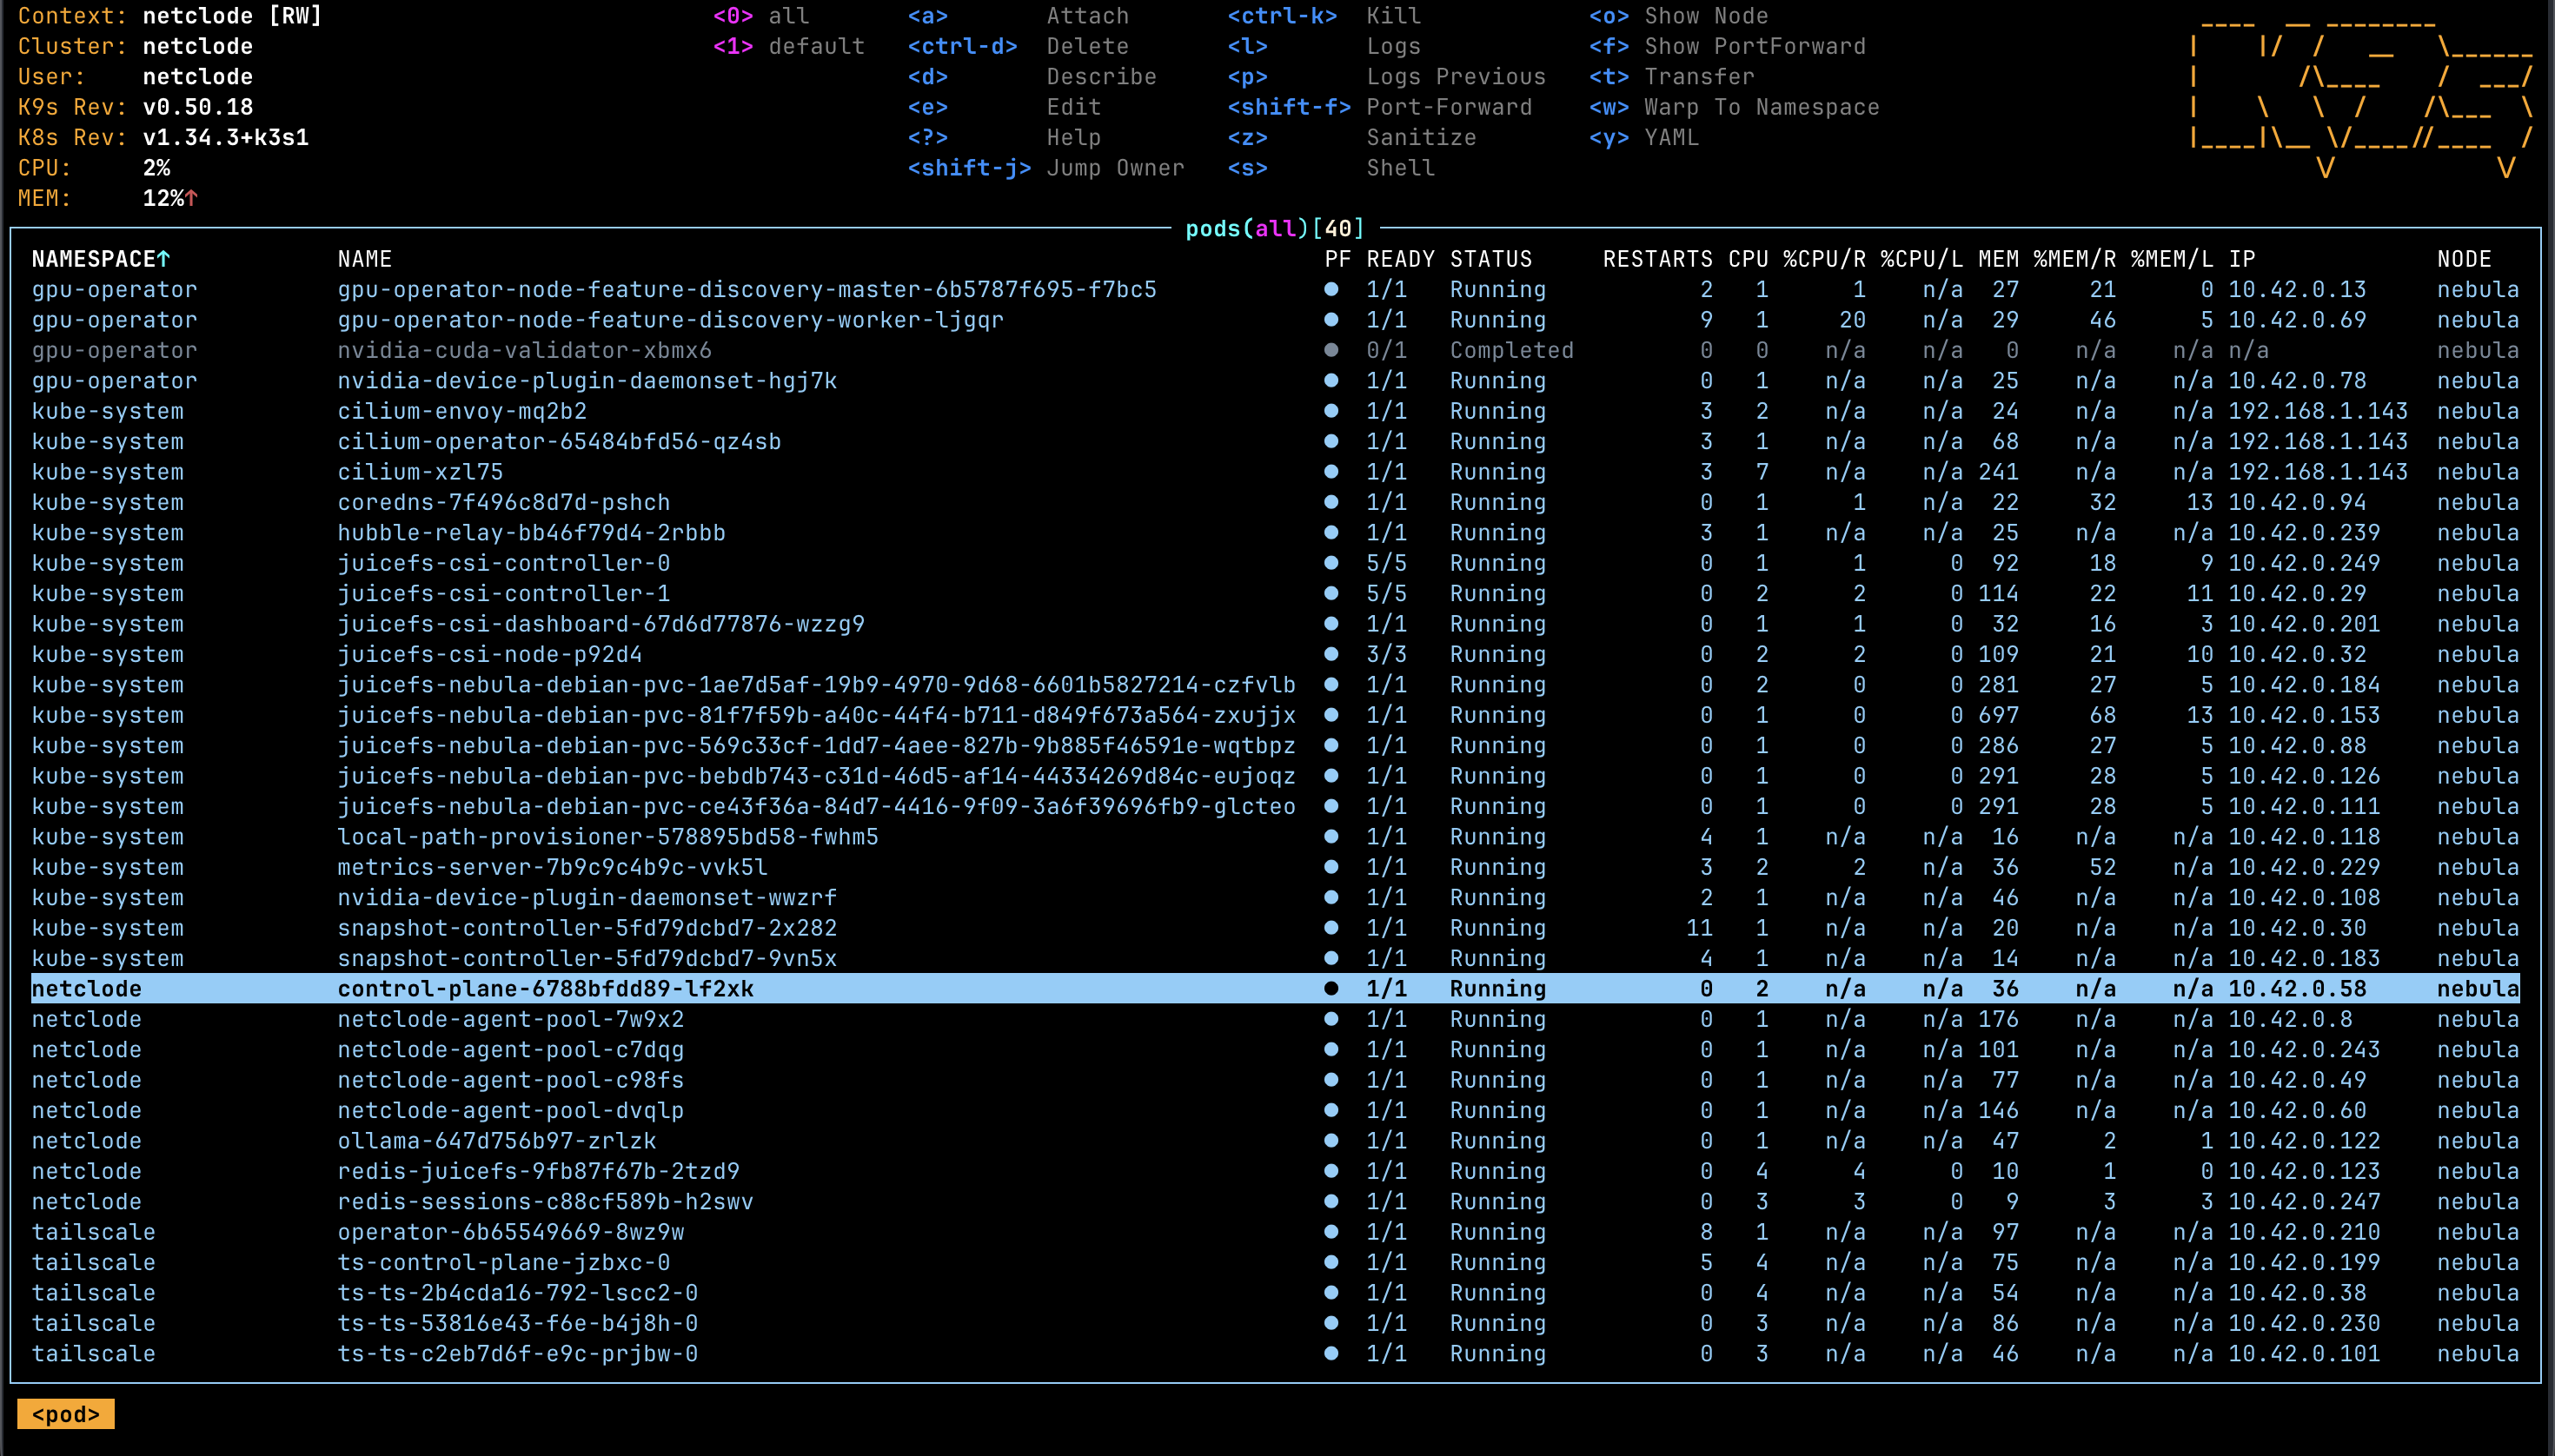Image resolution: width=2555 pixels, height=1456 pixels.
Task: Click the <0> all namespace filter
Action: tap(735, 15)
